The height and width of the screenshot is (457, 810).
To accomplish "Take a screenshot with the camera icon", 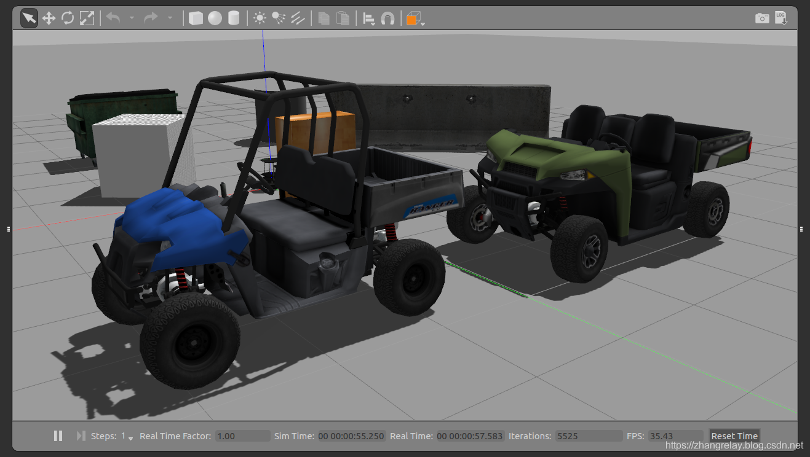I will (x=762, y=18).
